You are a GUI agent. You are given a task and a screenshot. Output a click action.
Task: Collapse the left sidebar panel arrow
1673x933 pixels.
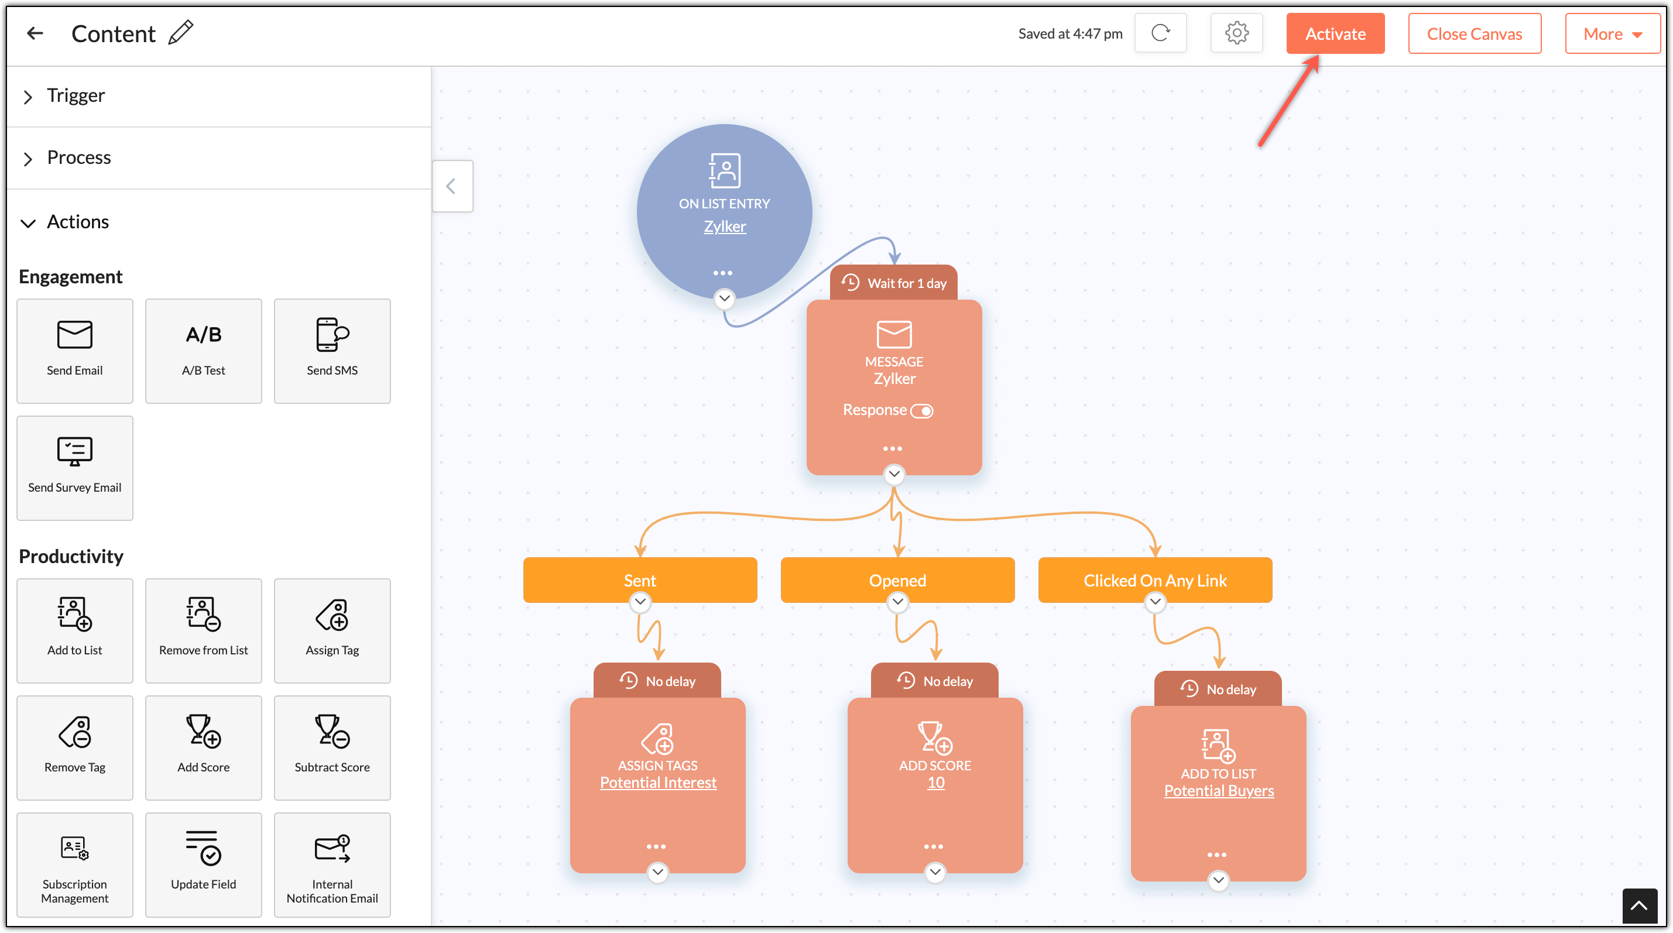[452, 186]
